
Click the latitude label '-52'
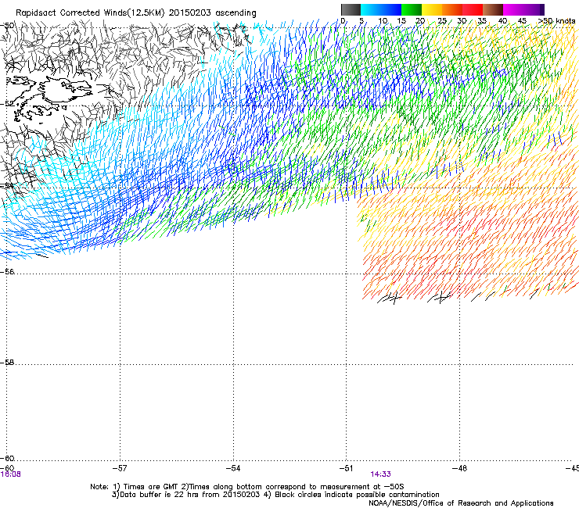7,104
